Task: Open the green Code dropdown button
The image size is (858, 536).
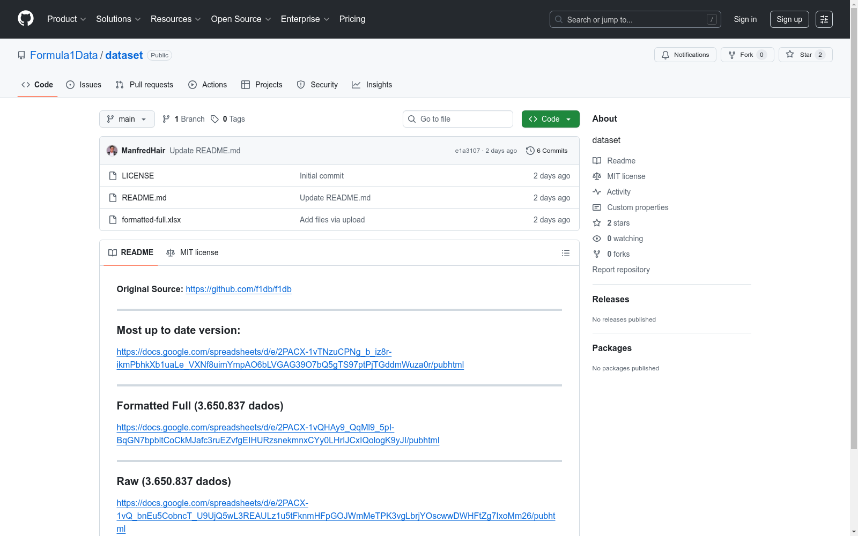Action: click(x=551, y=119)
